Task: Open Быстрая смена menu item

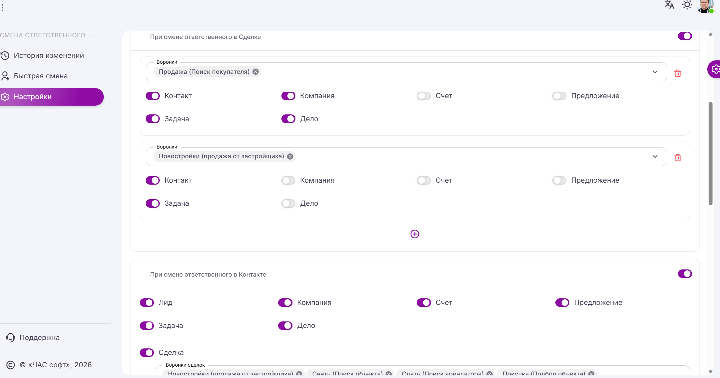Action: [41, 76]
